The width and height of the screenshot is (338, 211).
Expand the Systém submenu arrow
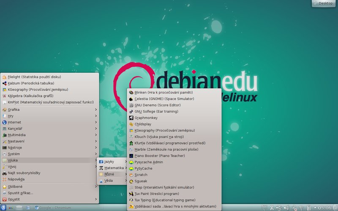point(96,154)
